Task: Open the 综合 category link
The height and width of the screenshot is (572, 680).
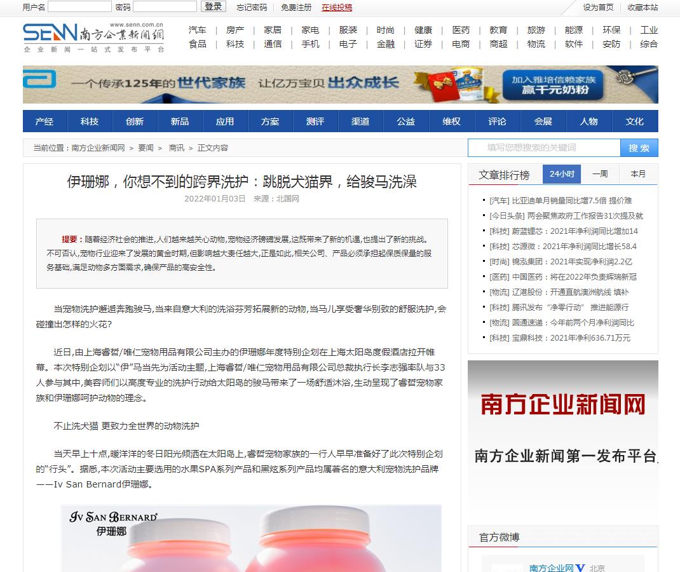Action: (649, 44)
